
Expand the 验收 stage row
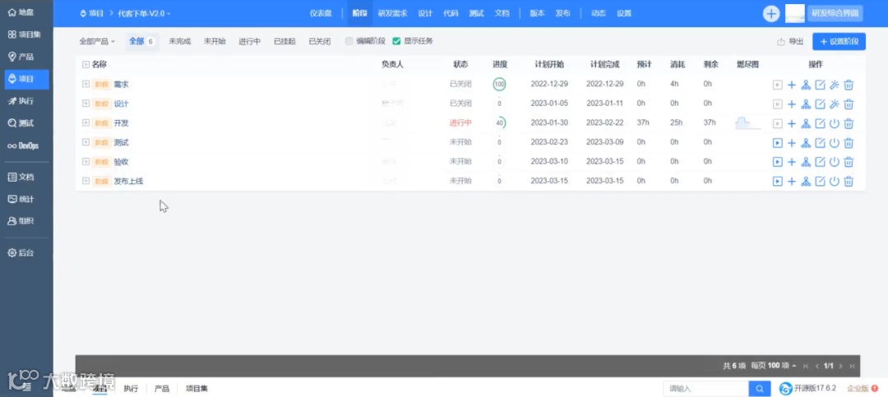pyautogui.click(x=86, y=161)
